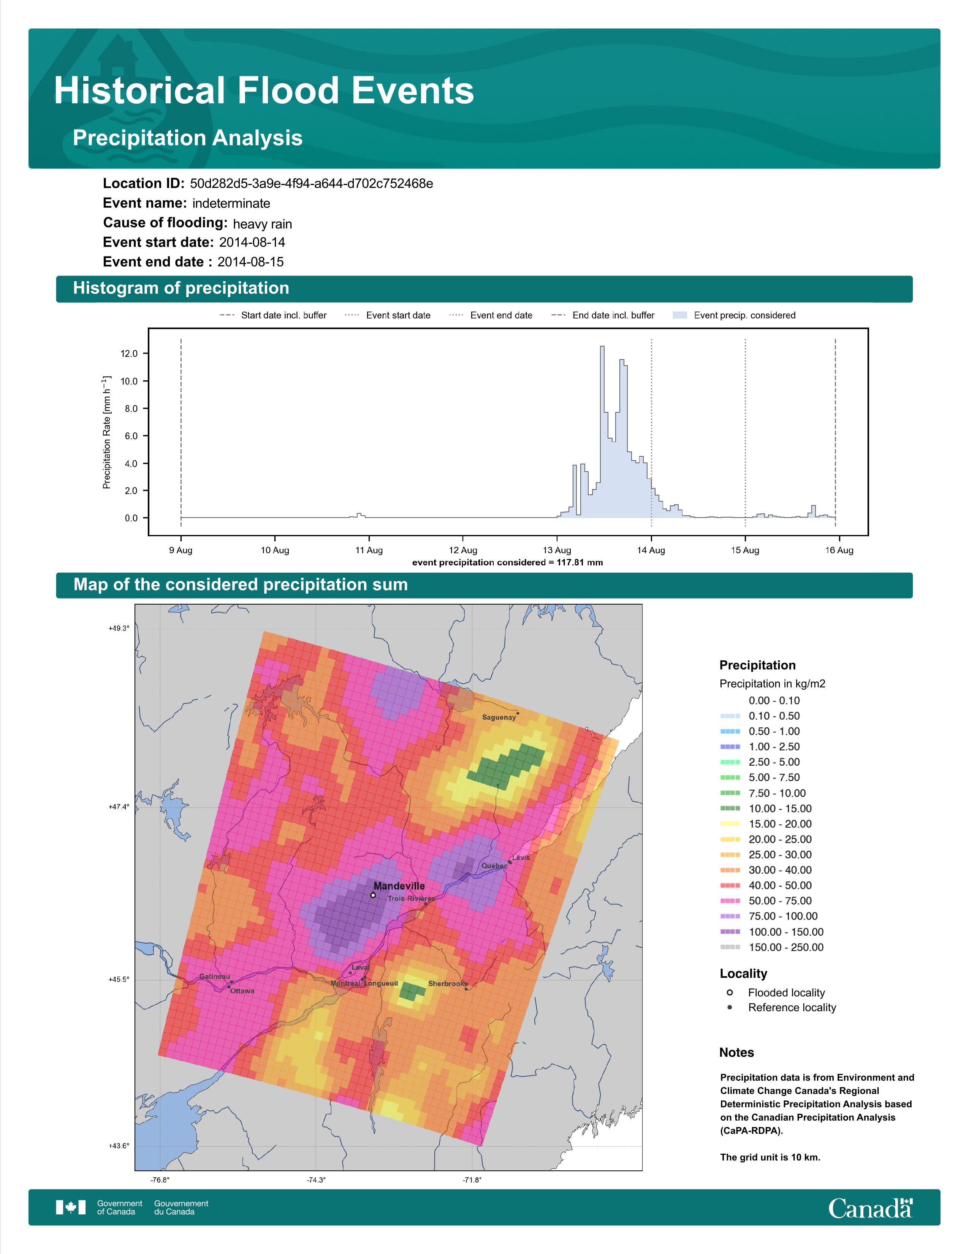This screenshot has height=1254, width=969.
Task: Select the 10.00 - 15.00 green swatch
Action: click(x=730, y=808)
